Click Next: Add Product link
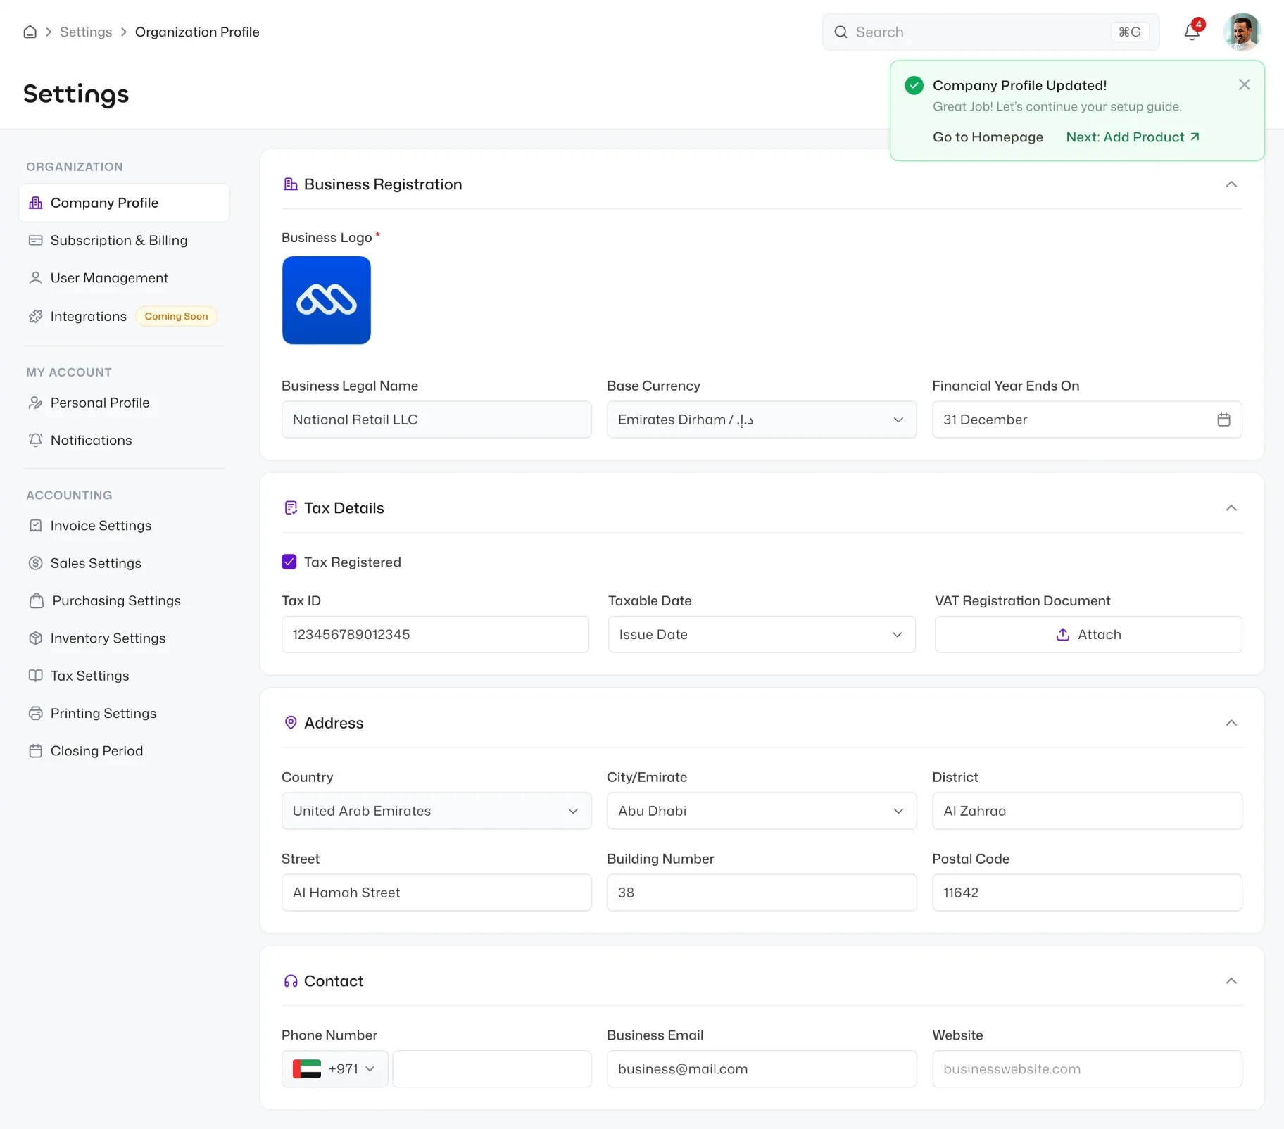1284x1129 pixels. click(1133, 137)
